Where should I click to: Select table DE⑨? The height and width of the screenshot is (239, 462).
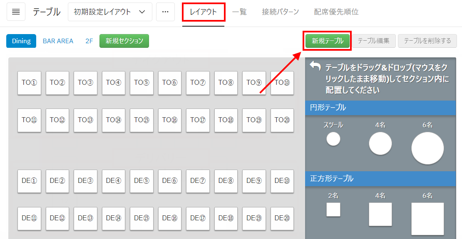254,181
